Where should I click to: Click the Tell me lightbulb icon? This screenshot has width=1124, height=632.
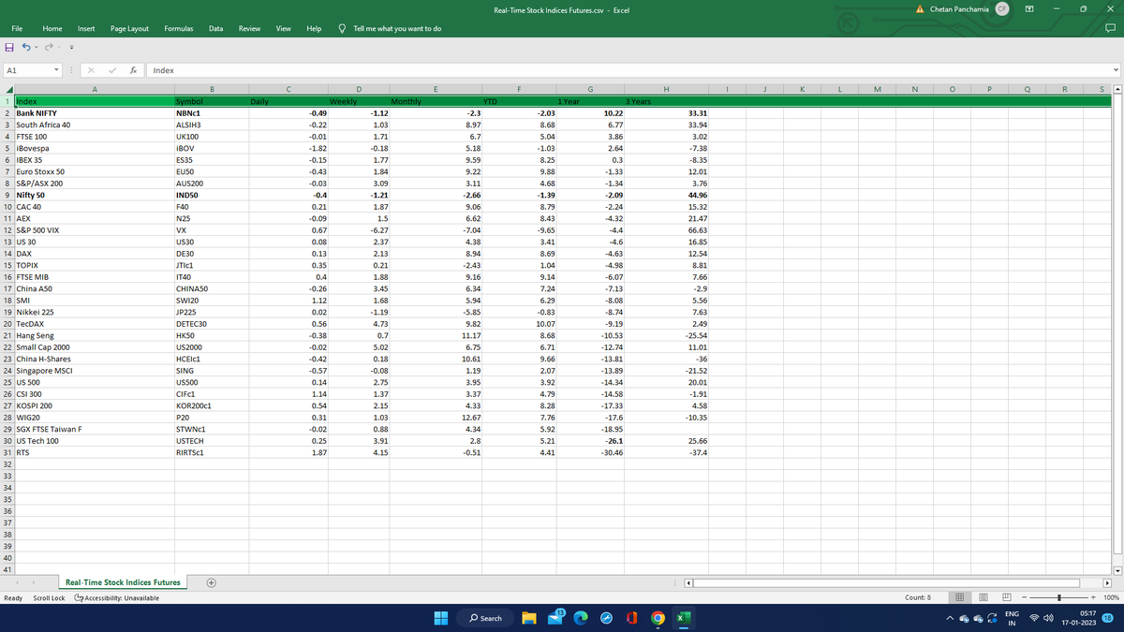343,29
